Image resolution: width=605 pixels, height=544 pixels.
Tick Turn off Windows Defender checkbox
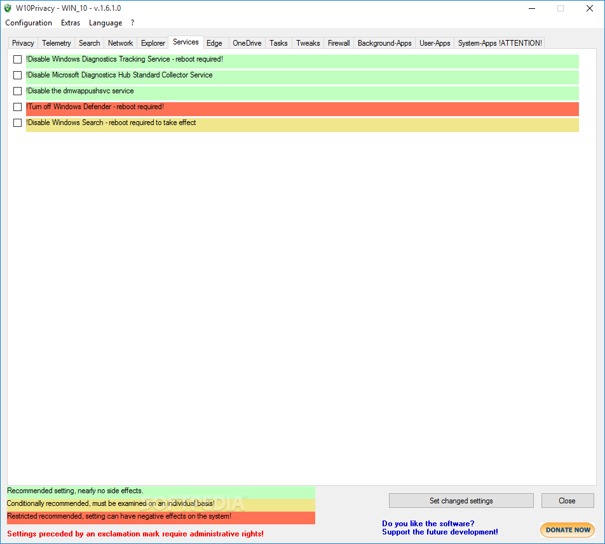tap(17, 107)
